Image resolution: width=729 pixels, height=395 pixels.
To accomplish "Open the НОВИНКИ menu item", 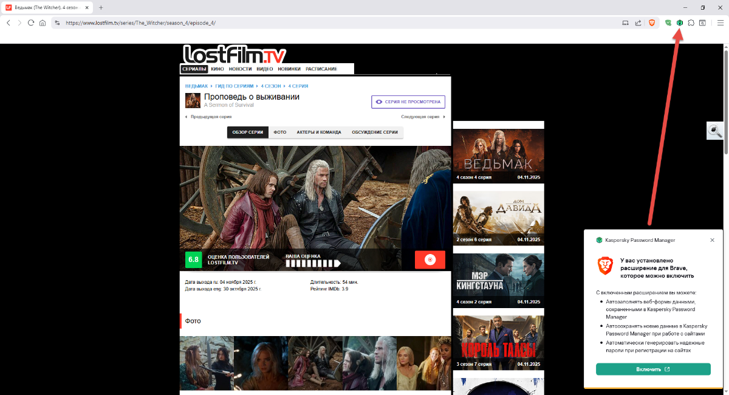I will click(x=289, y=69).
